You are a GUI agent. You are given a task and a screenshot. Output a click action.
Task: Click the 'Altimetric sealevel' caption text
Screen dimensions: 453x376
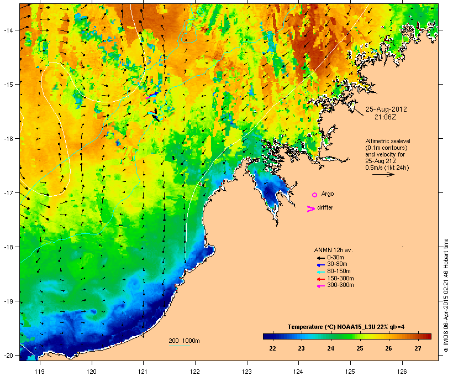click(388, 141)
